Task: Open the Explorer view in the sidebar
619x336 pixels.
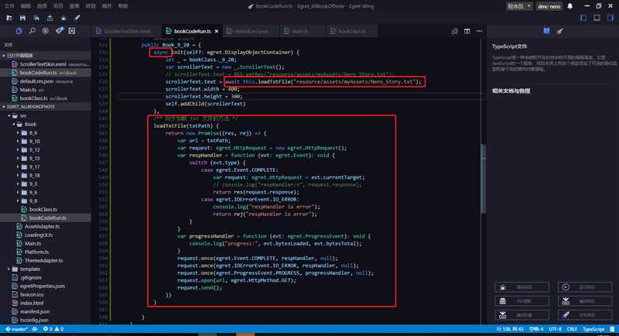Action: click(x=19, y=31)
